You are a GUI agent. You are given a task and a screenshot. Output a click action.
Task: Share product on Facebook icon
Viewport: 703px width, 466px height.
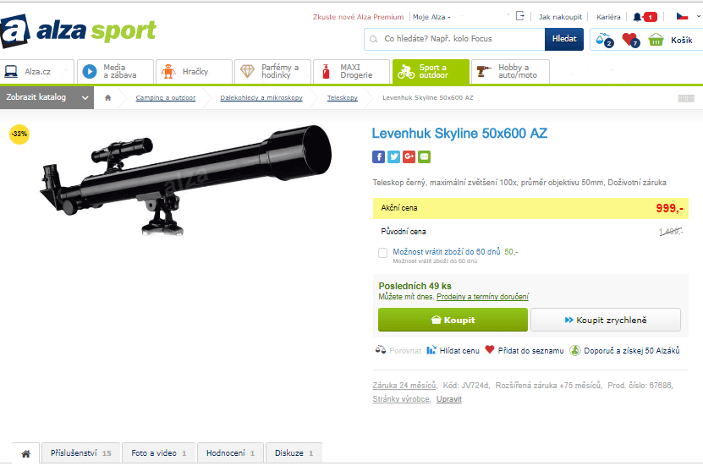pos(378,156)
